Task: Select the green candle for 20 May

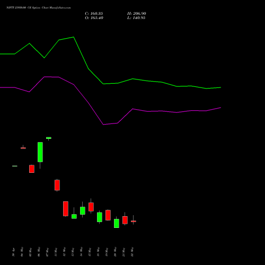Action: click(117, 223)
